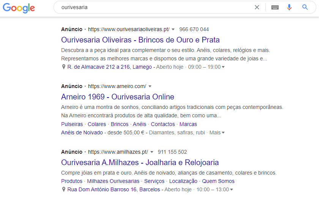Click the Google logo

point(19,8)
